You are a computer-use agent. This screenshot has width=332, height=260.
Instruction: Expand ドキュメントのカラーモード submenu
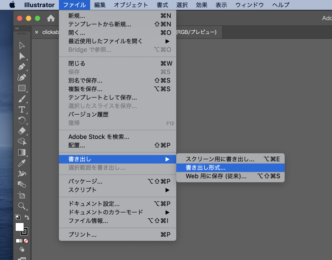[118, 212]
